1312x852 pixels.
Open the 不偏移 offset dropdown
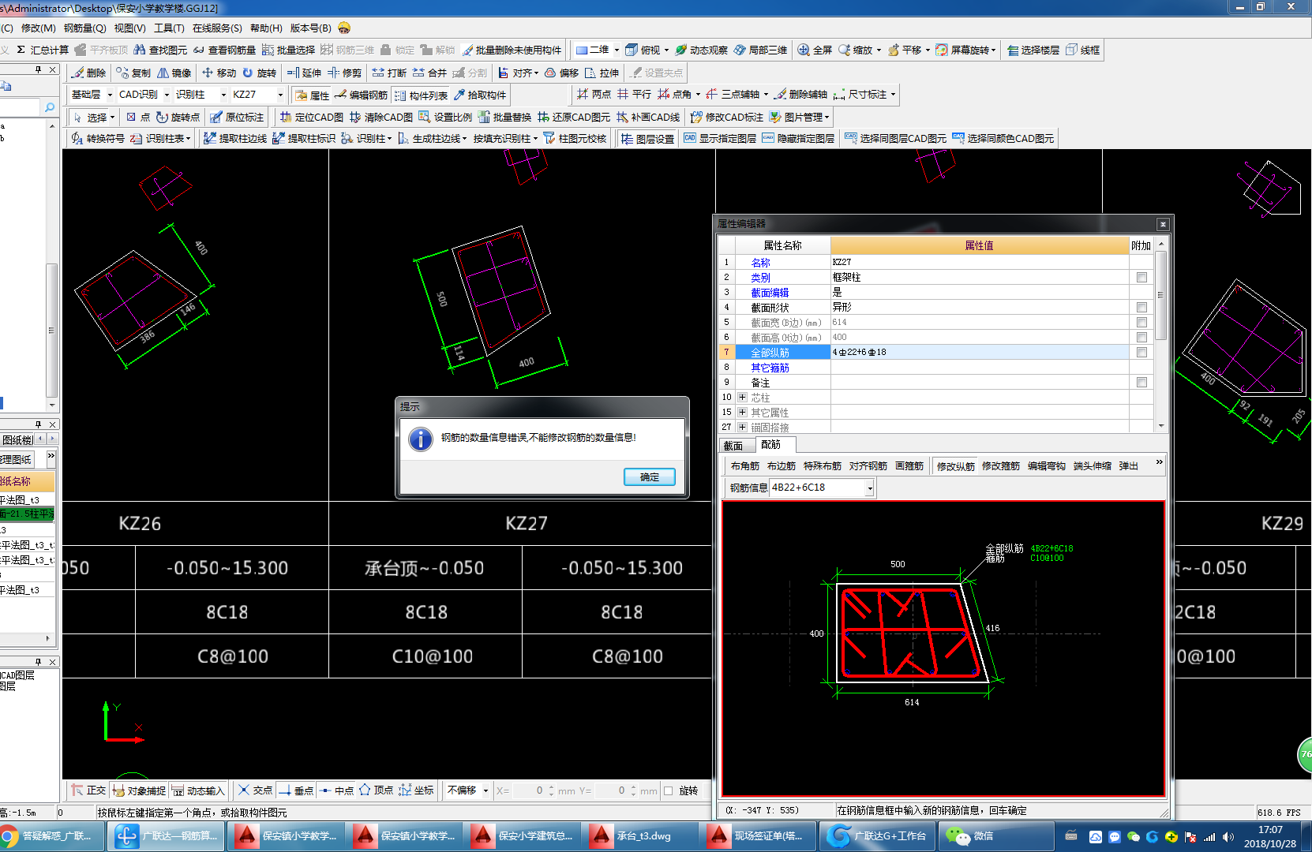pyautogui.click(x=485, y=790)
